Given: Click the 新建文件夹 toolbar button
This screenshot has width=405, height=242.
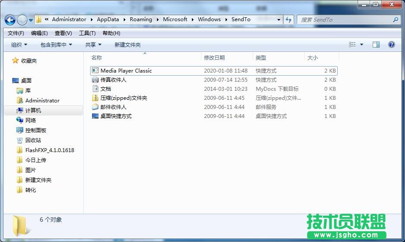Looking at the screenshot, I should 127,45.
